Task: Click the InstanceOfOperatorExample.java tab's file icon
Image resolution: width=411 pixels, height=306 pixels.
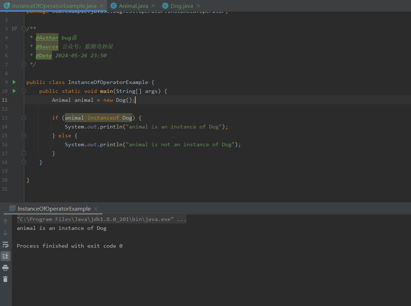Action: (x=7, y=5)
